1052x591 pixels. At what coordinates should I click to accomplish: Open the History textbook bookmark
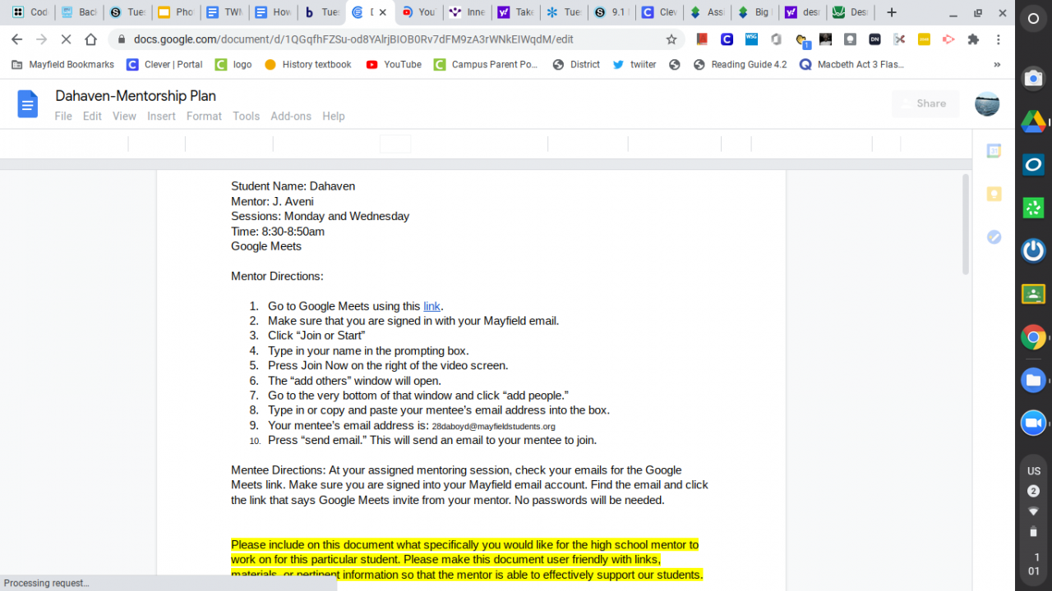307,65
